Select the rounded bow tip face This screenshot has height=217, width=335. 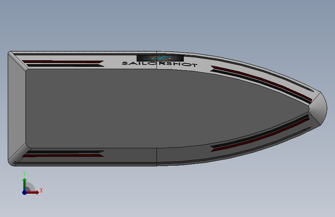[x=319, y=109]
